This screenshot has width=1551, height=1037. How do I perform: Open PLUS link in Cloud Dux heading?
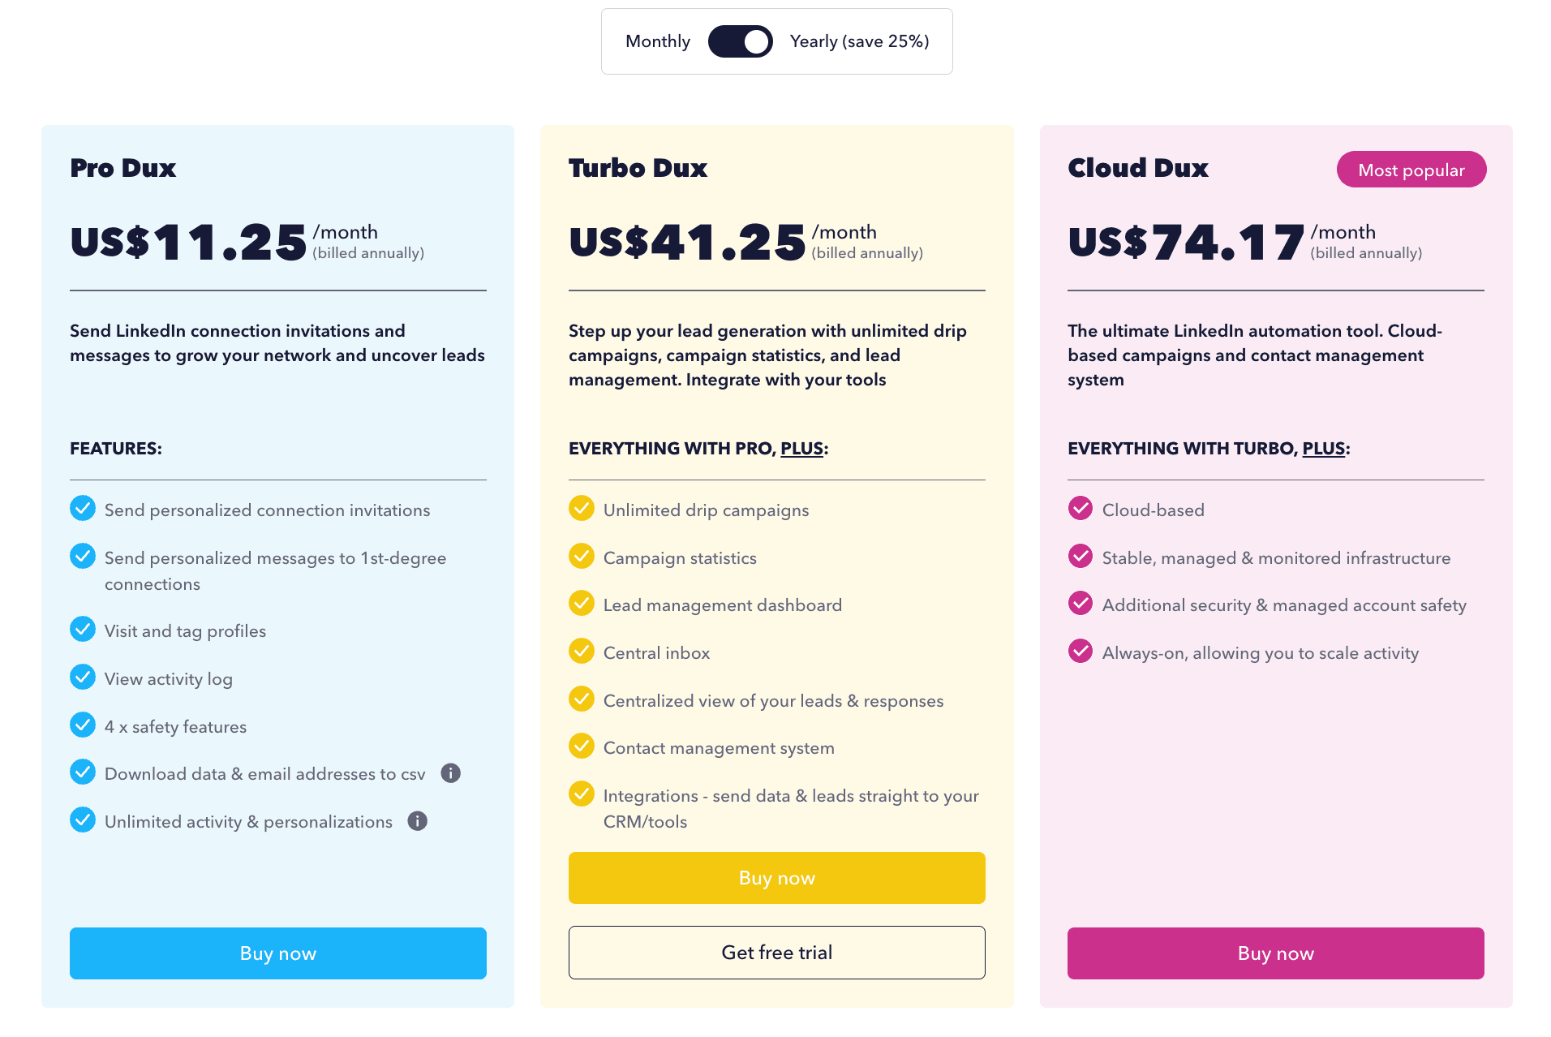tap(1323, 449)
